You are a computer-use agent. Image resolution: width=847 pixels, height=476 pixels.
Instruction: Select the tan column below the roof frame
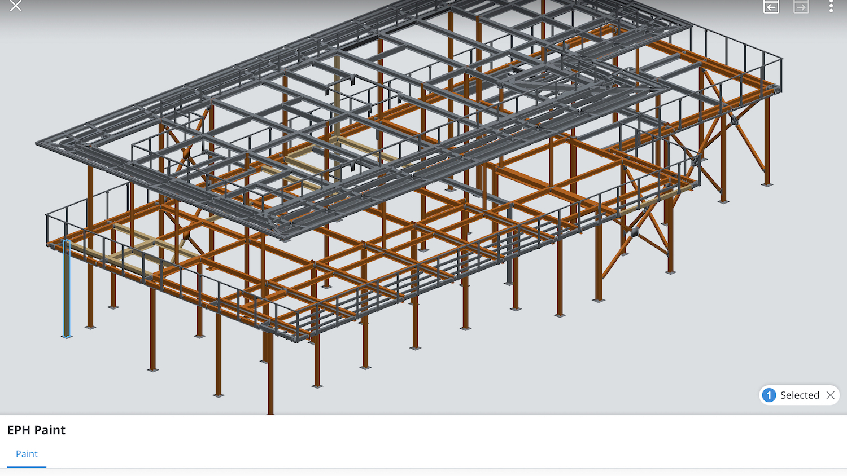click(x=337, y=96)
